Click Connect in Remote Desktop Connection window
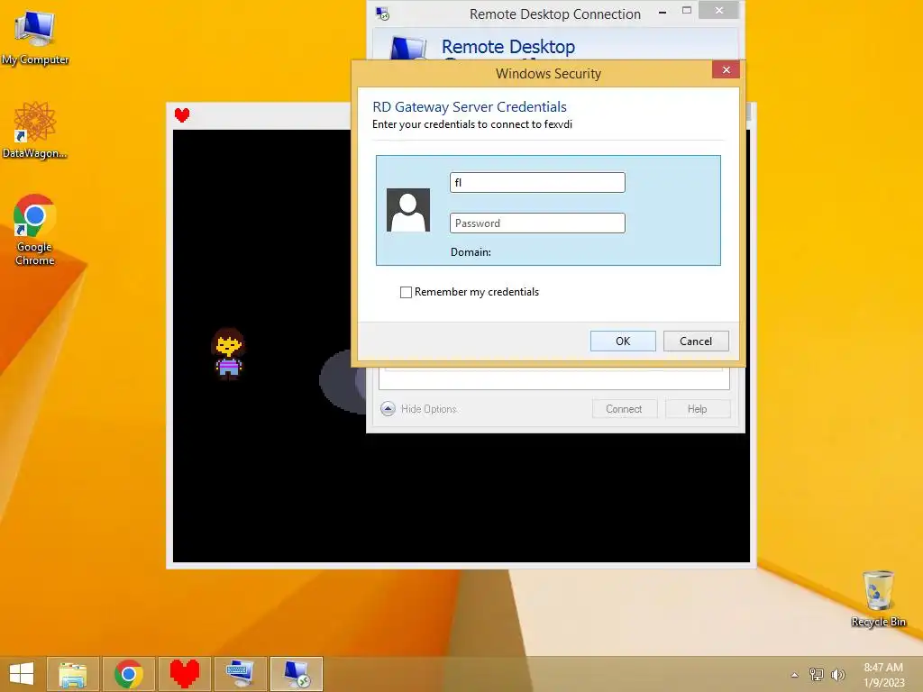This screenshot has height=692, width=923. [624, 409]
